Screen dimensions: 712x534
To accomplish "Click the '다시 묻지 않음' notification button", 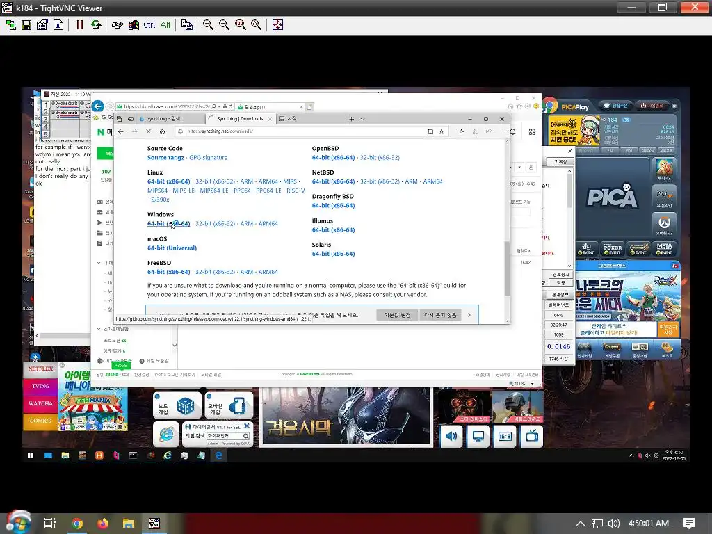I will point(440,315).
